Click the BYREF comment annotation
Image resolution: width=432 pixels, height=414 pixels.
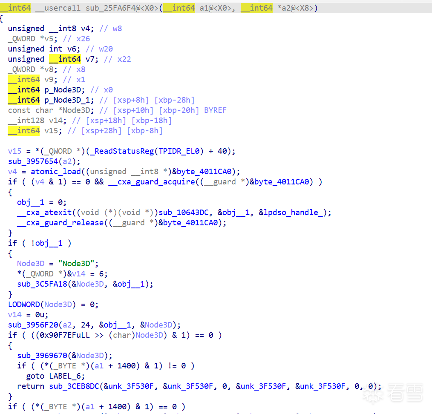click(x=216, y=110)
